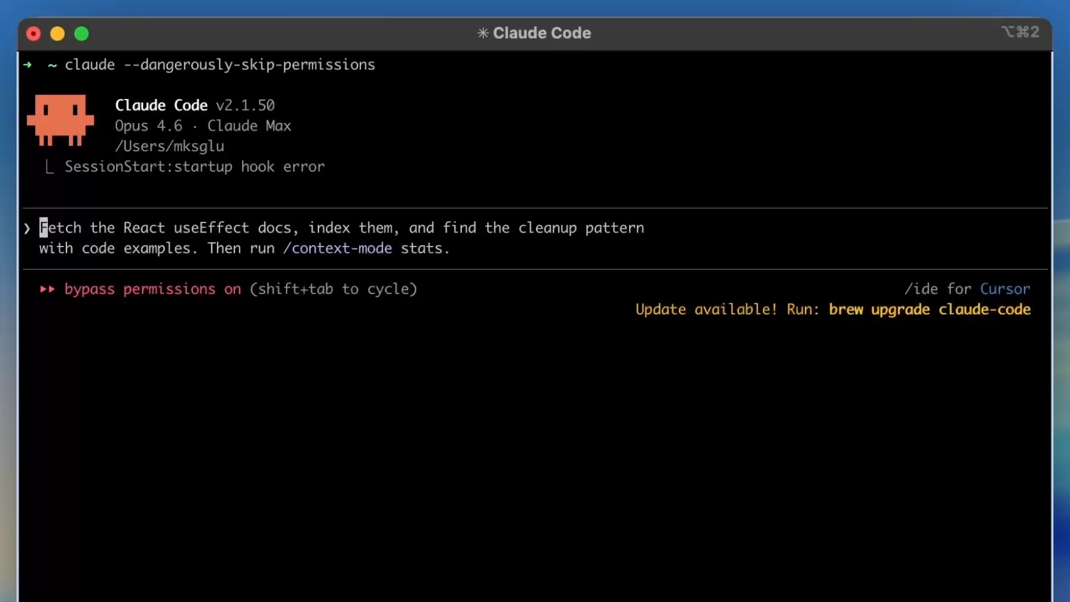The image size is (1070, 602).
Task: Click the Claude Code pixel mascot logo
Action: [x=60, y=120]
